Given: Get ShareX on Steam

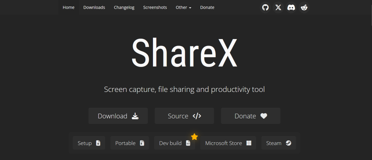Looking at the screenshot, I should (279, 143).
